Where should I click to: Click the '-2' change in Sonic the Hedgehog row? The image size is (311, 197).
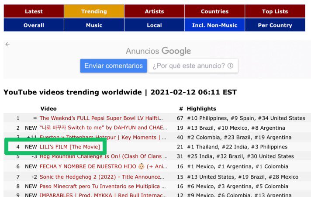34,177
